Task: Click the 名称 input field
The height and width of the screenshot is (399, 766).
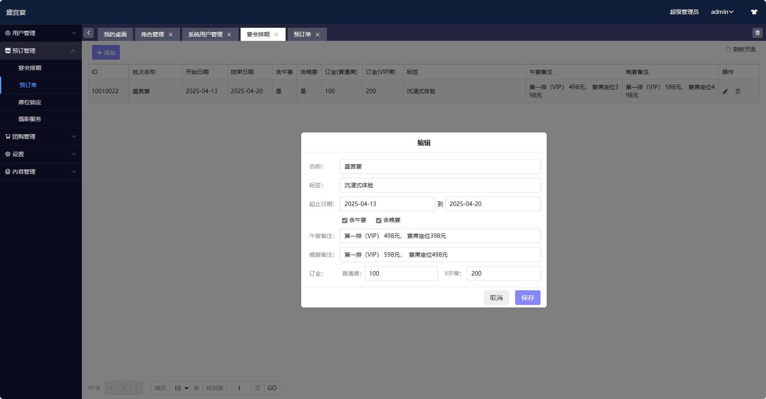Action: point(440,166)
